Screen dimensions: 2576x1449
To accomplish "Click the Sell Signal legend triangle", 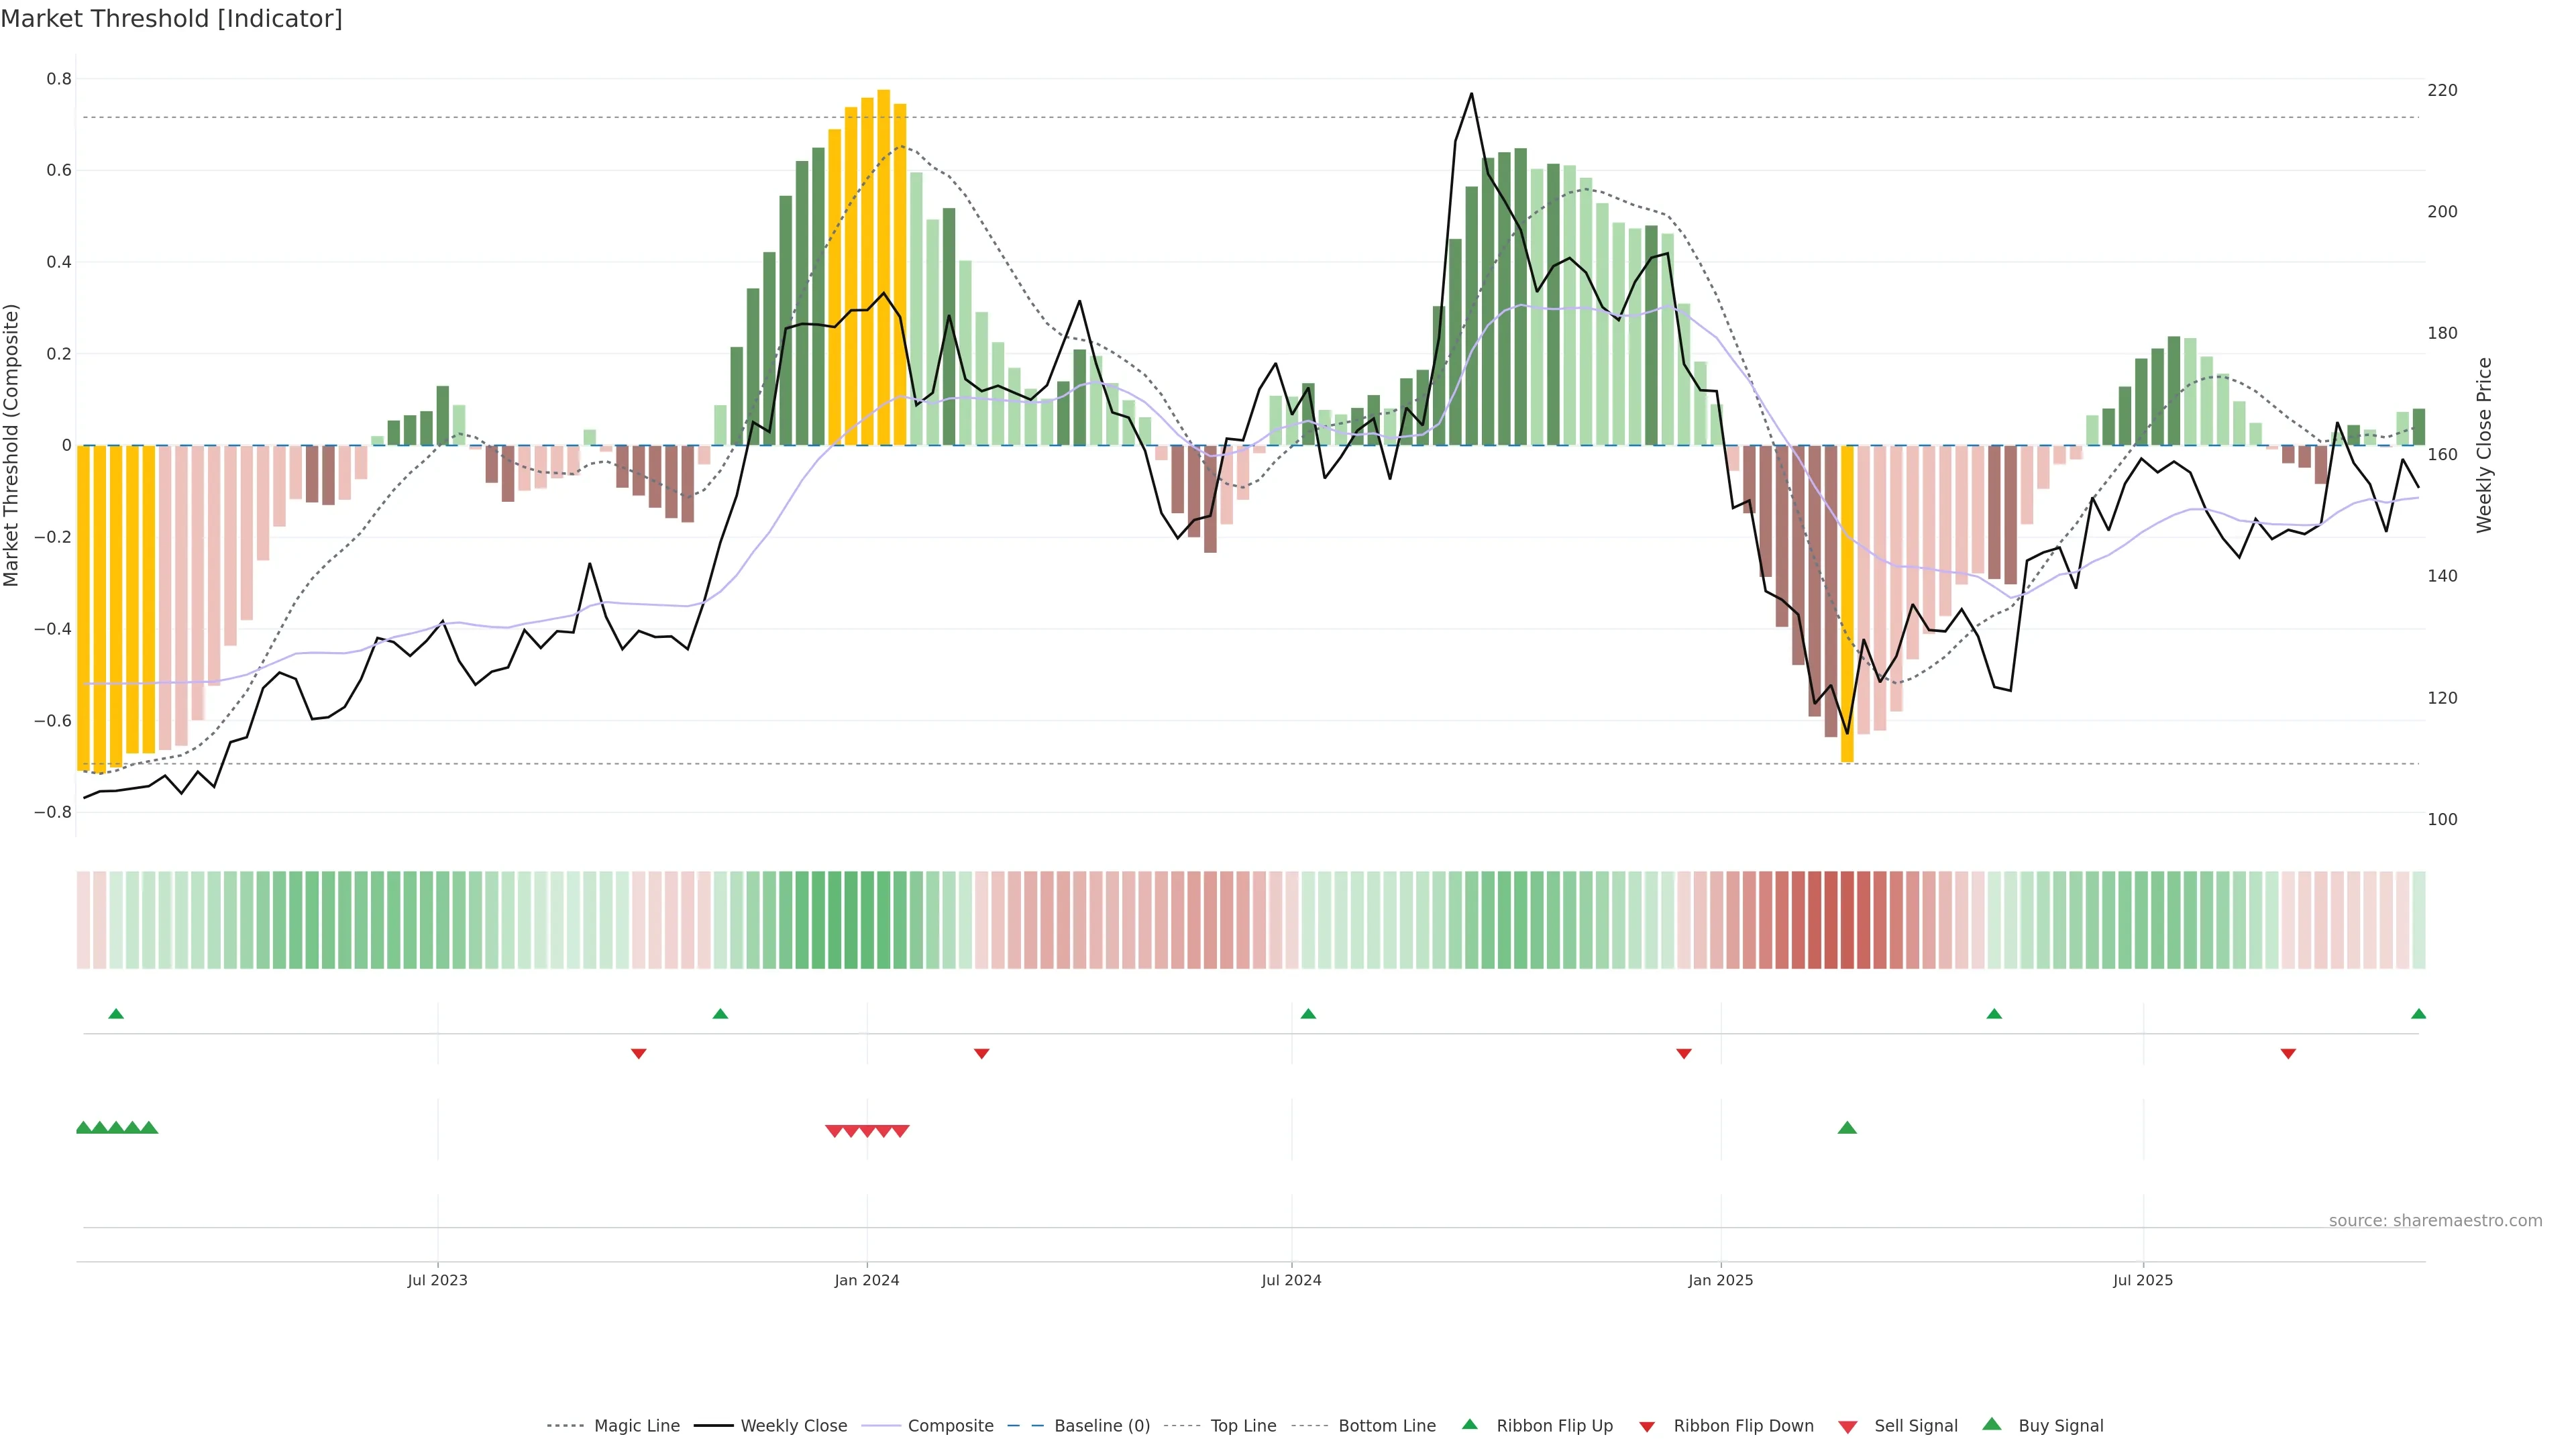I will (x=1847, y=1427).
